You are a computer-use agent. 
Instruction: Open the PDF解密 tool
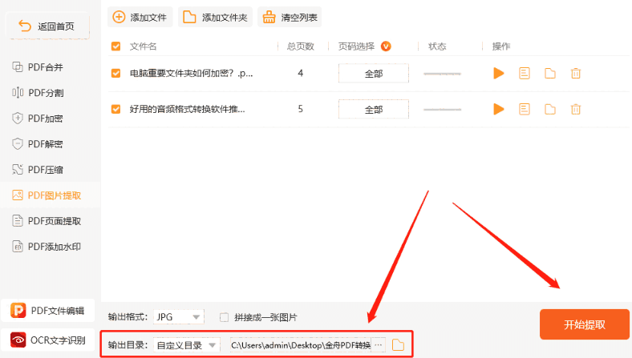coord(38,144)
